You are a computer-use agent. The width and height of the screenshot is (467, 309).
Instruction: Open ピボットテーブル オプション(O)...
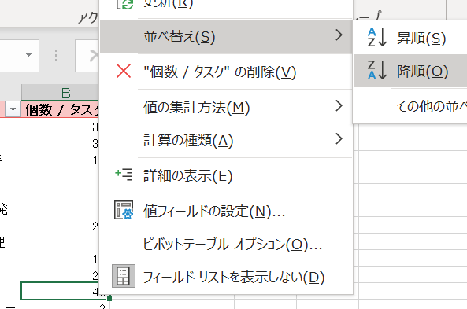232,245
